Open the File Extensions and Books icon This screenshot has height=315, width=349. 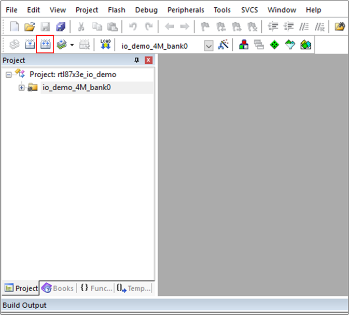click(244, 44)
